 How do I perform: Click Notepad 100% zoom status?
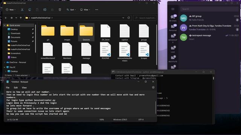tap(102, 120)
